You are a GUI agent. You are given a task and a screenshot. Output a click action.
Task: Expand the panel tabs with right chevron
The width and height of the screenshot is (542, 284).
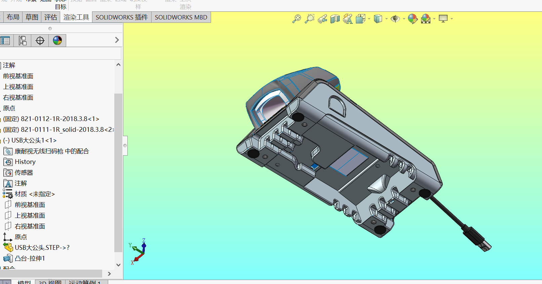click(x=117, y=40)
